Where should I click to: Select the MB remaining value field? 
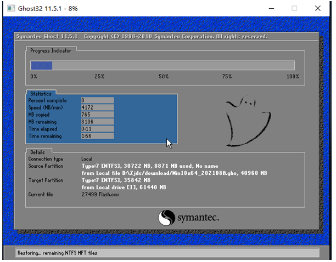[97, 122]
